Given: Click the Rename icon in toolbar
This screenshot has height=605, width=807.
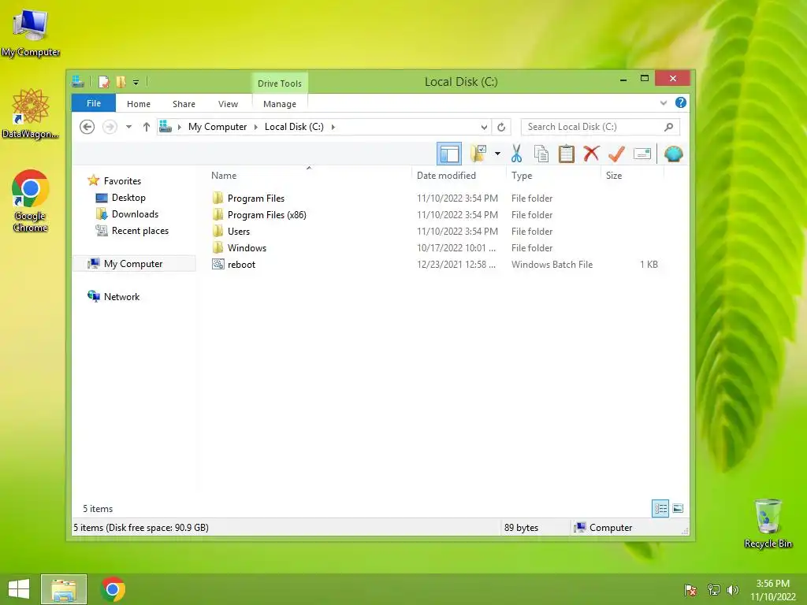Looking at the screenshot, I should click(x=642, y=154).
